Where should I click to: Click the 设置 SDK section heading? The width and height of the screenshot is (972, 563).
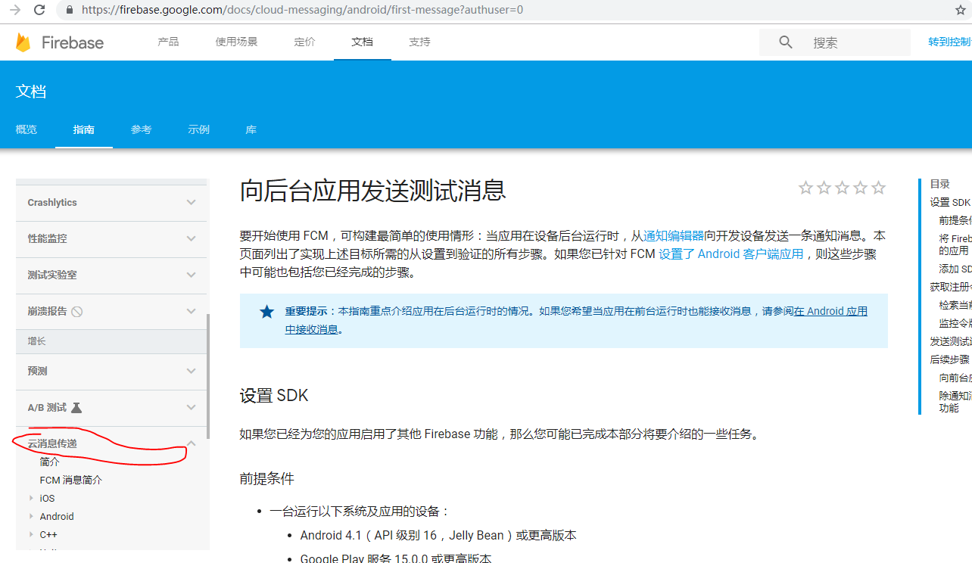(x=274, y=396)
